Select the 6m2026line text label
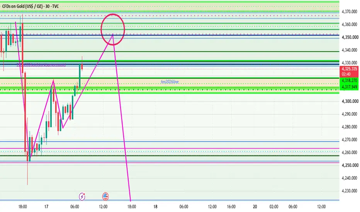Screen dimensions: 360x212 tap(170, 82)
